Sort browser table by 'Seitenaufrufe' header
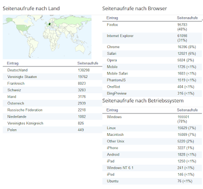Viewport: 203px width, 189px height. (x=187, y=18)
